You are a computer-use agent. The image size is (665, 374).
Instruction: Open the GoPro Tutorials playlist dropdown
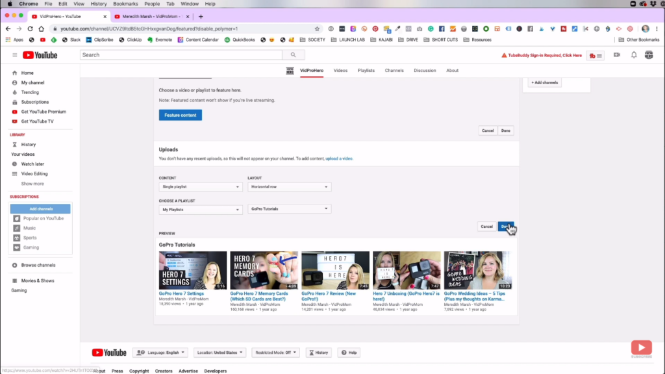pyautogui.click(x=289, y=209)
